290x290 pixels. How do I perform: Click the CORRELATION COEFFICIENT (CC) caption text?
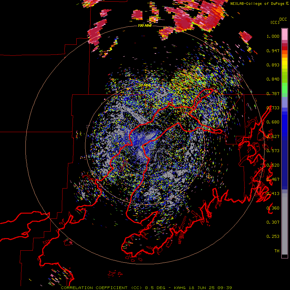coord(102,288)
